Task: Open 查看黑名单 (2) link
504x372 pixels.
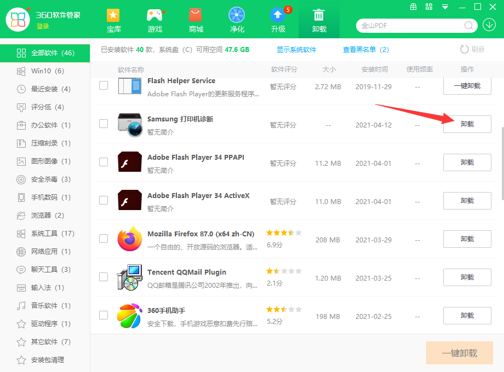Action: (366, 49)
